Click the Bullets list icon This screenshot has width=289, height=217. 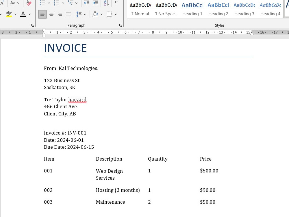[42, 3]
